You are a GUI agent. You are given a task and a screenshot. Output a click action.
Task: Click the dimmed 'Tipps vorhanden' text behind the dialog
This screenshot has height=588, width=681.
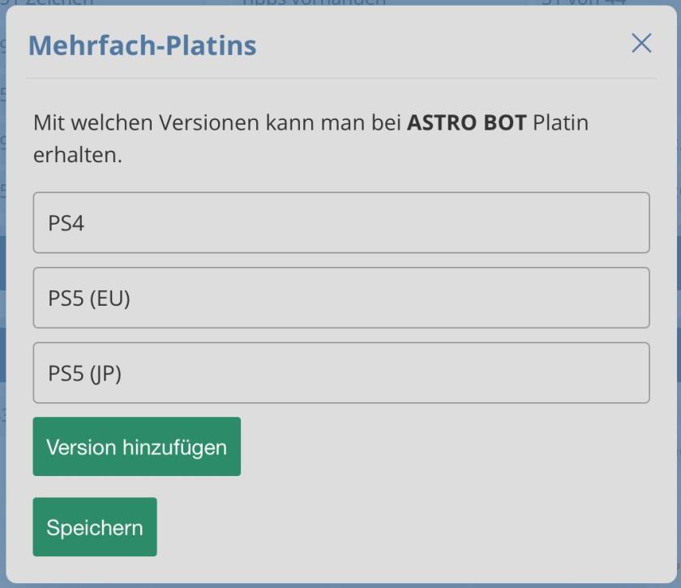click(x=315, y=2)
